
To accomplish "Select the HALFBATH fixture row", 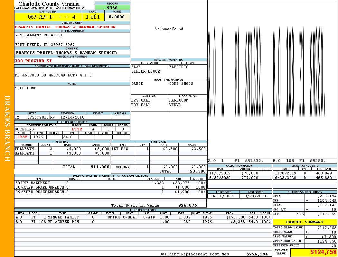I will [x=62, y=153].
